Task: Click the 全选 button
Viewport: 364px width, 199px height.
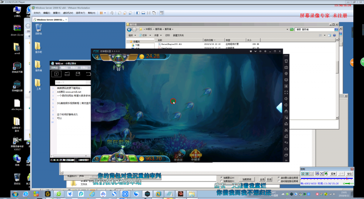Action: click(262, 179)
